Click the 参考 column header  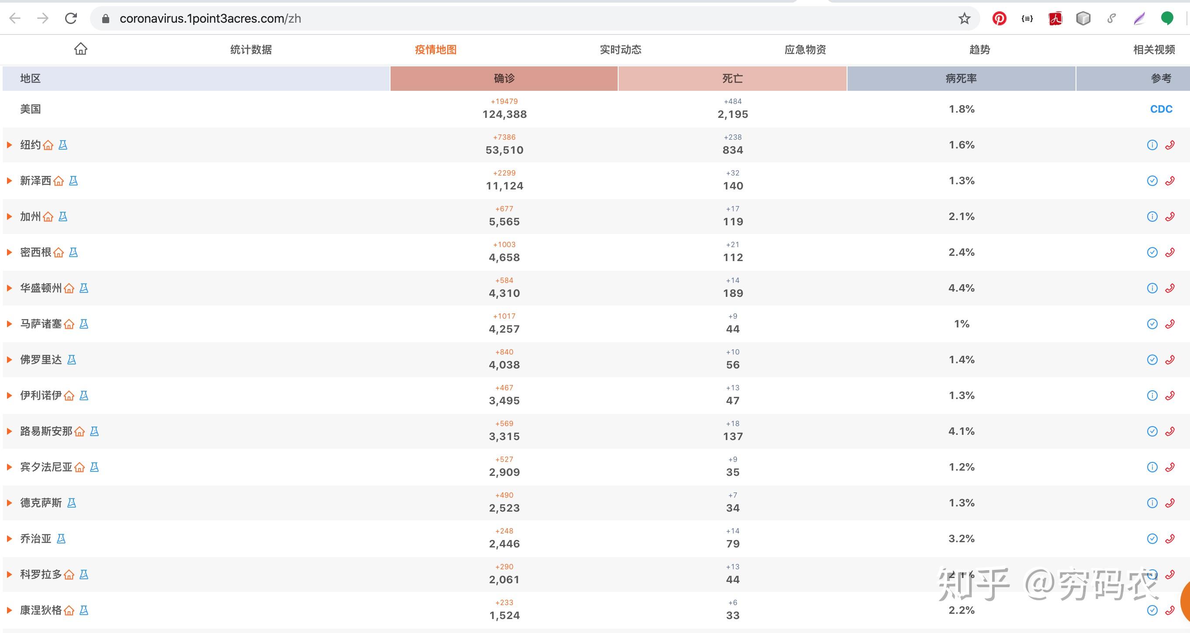point(1133,79)
